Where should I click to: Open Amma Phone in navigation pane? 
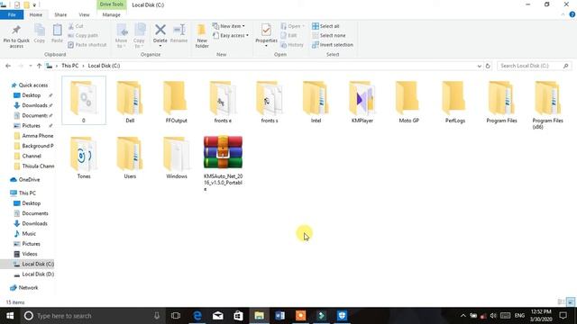[34, 136]
